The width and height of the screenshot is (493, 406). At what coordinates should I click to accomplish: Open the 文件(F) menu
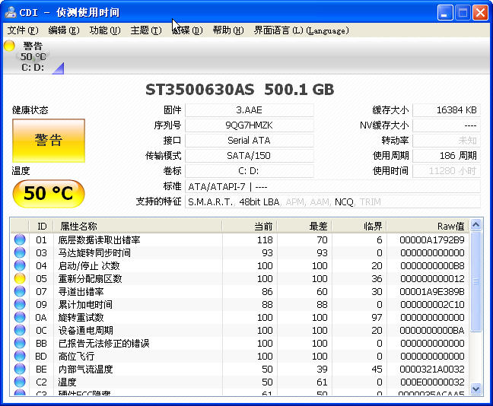(x=22, y=30)
